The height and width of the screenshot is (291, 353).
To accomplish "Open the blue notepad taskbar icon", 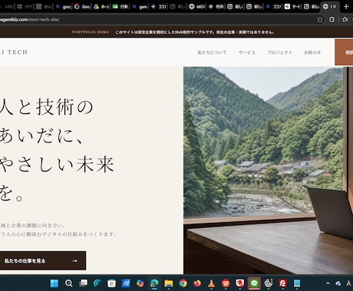I will pos(297,283).
